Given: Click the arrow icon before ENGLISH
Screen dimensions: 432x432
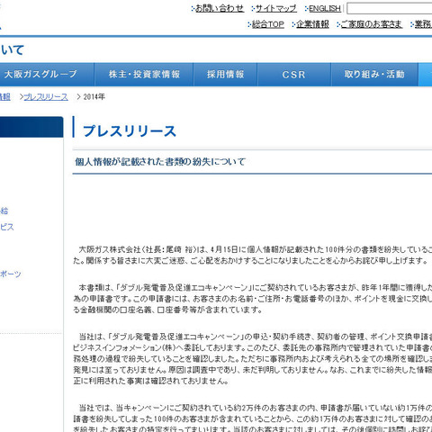Looking at the screenshot, I should point(306,9).
